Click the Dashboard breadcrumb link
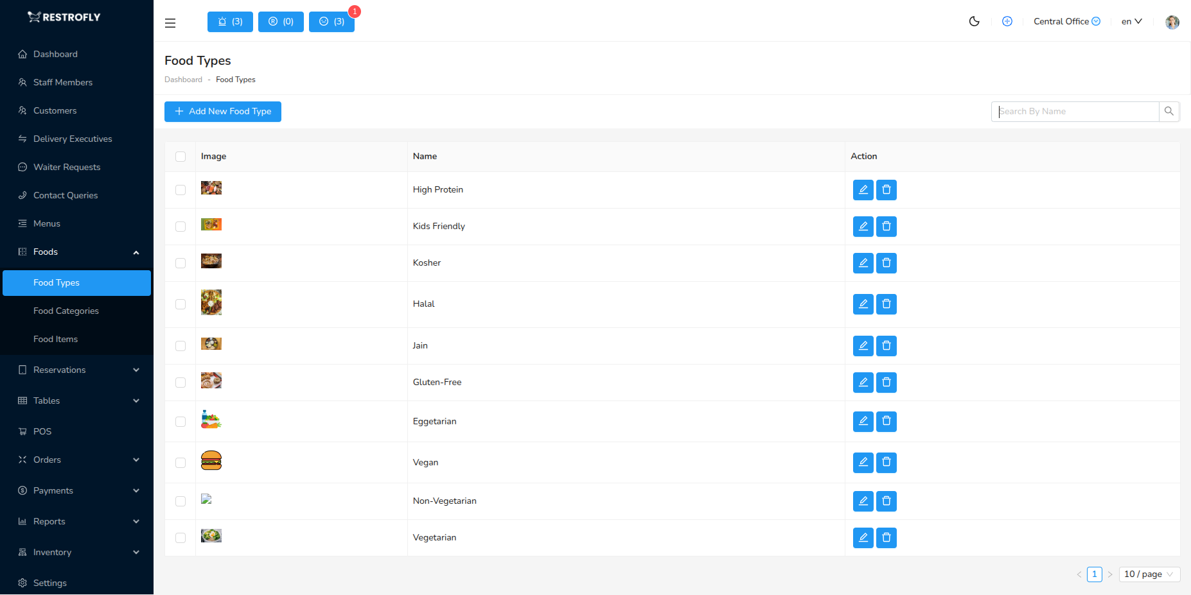This screenshot has width=1191, height=595. tap(183, 79)
